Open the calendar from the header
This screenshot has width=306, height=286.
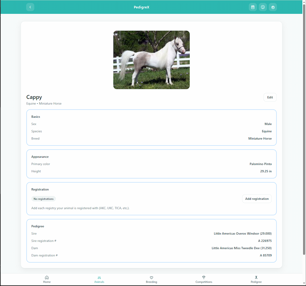[253, 7]
